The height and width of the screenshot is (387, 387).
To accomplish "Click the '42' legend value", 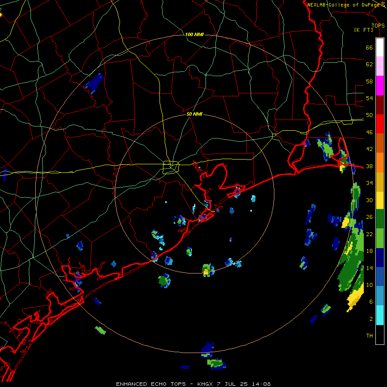I will (369, 149).
